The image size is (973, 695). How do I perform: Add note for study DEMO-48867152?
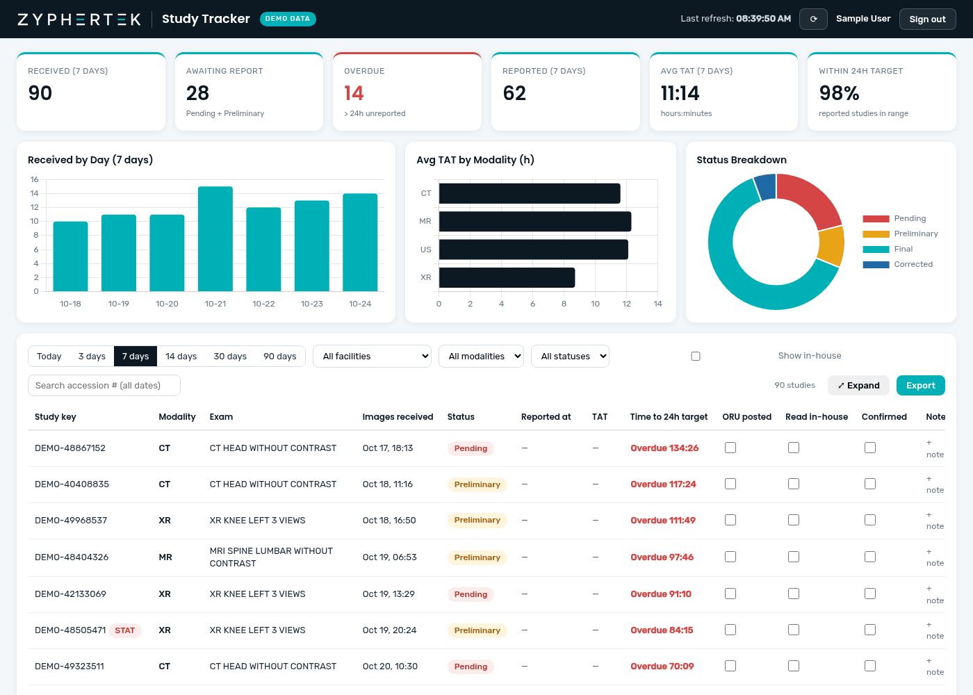click(x=935, y=448)
